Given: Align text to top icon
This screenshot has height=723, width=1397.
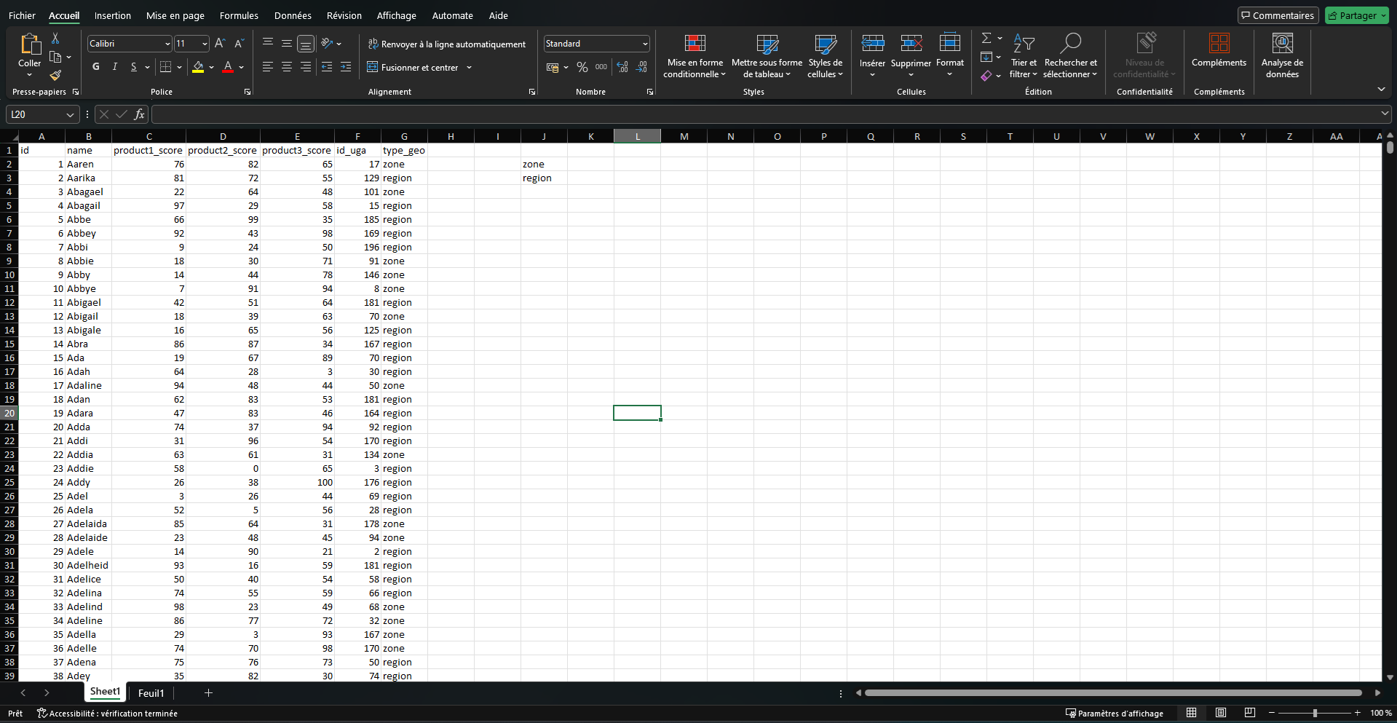Looking at the screenshot, I should 268,44.
